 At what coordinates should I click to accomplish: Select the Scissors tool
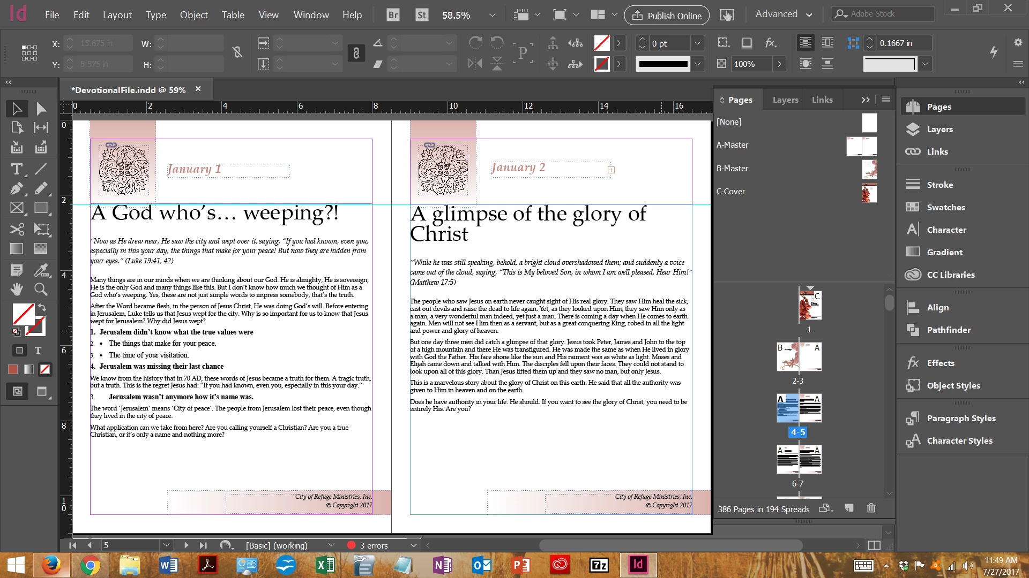[16, 229]
